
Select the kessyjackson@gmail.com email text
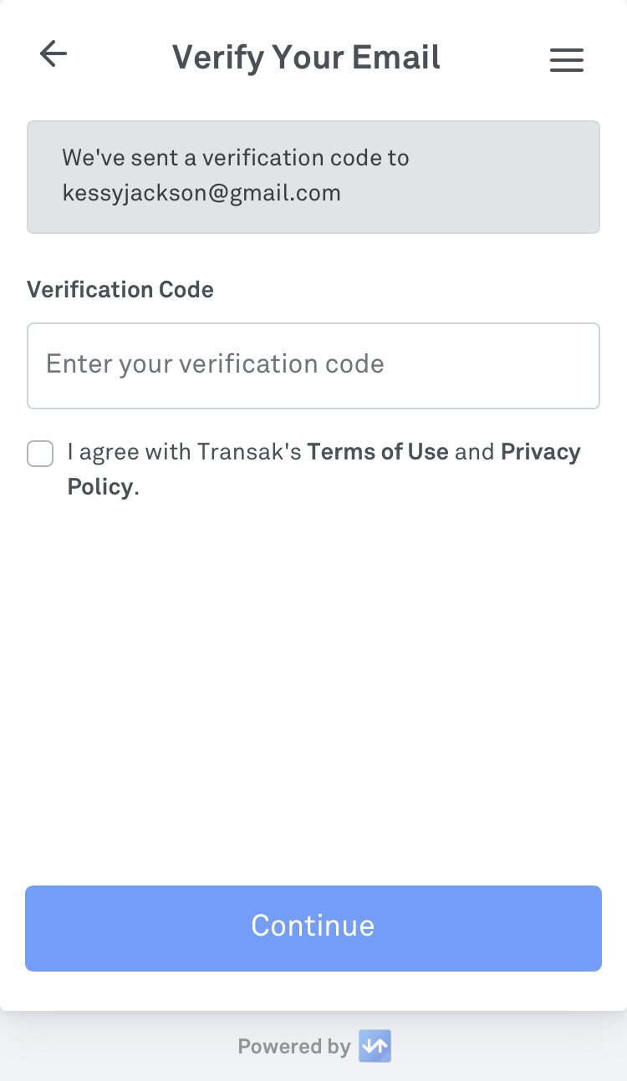coord(201,194)
